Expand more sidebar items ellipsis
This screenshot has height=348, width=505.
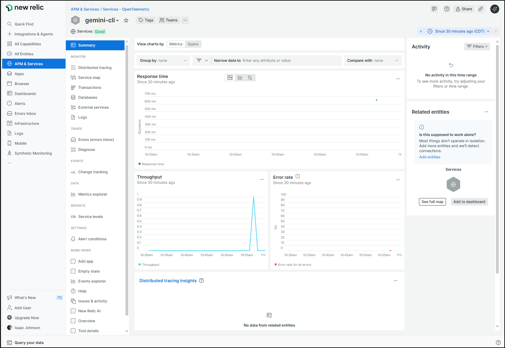10,163
